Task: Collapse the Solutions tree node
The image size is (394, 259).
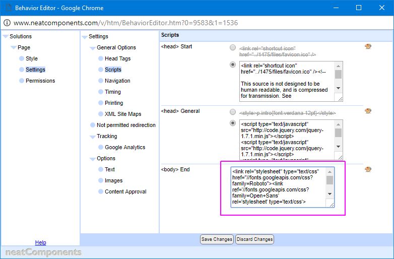Action: tap(6, 37)
